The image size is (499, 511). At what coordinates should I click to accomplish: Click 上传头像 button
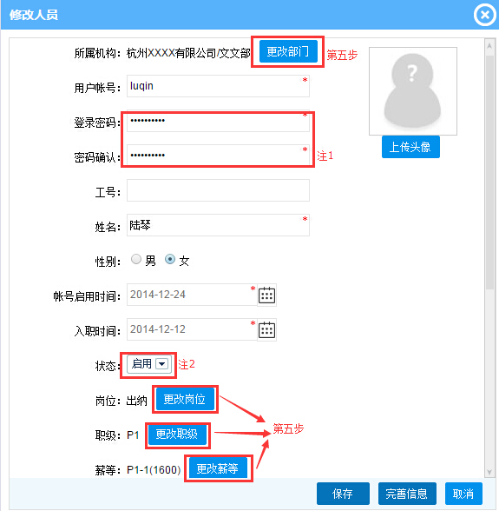(x=410, y=147)
